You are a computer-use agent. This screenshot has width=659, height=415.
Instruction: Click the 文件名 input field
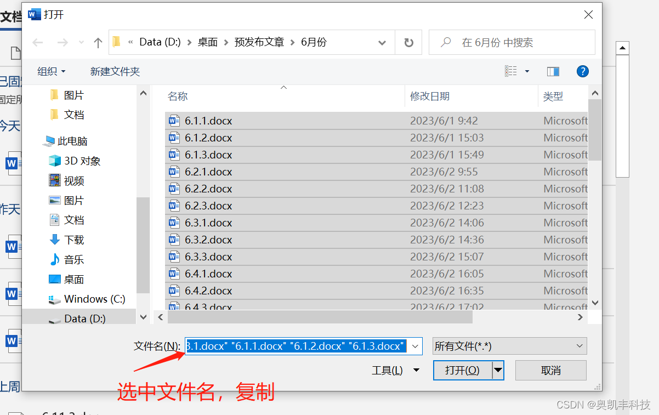pyautogui.click(x=297, y=346)
